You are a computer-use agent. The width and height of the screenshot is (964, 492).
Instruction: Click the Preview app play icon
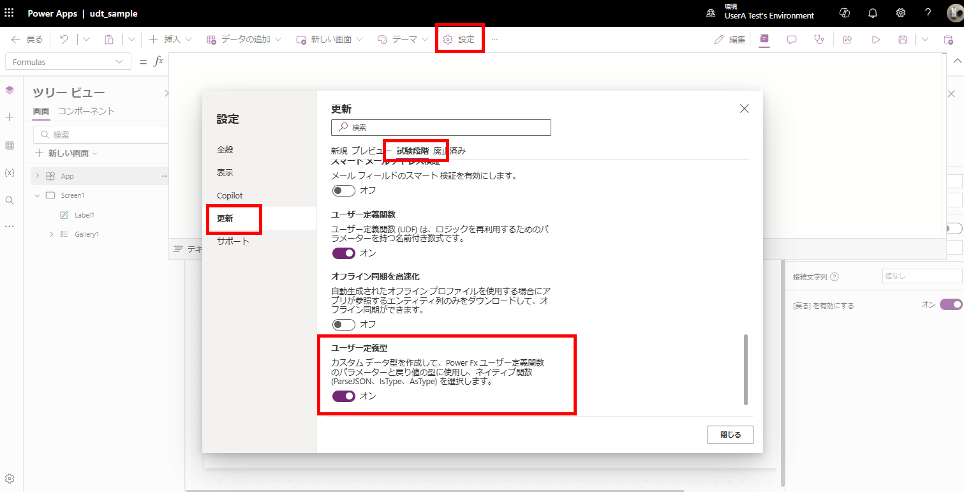click(x=876, y=40)
